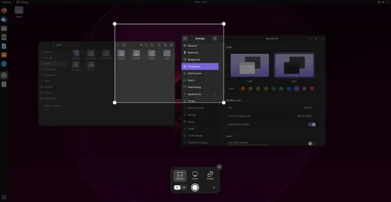Viewport: 391px width, 202px height.
Task: Open Sharing in Settings sidebar
Action: [x=200, y=115]
